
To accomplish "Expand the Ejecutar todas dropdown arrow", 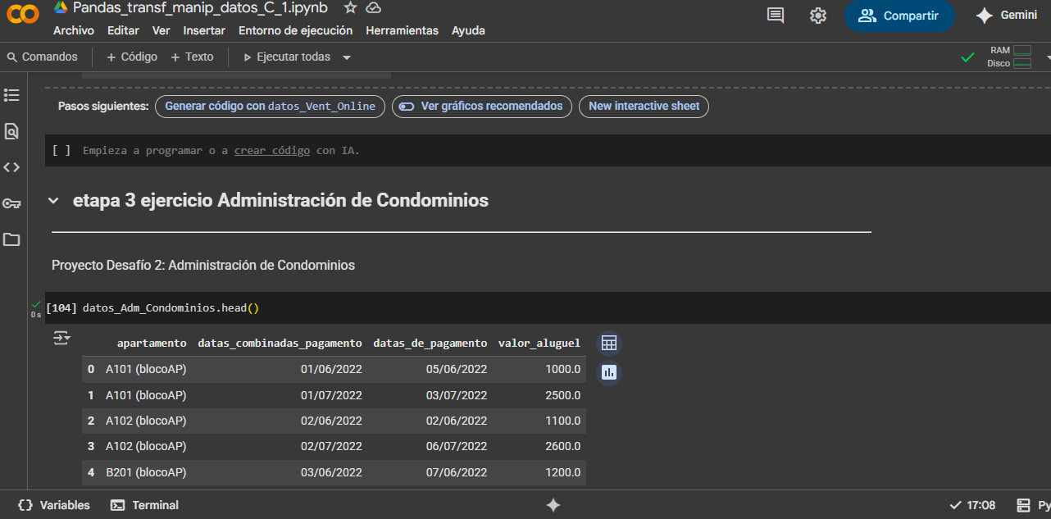I will click(346, 57).
